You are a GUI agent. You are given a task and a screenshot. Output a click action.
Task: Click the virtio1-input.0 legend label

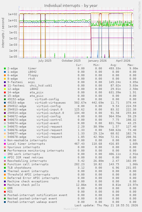(x=49, y=110)
